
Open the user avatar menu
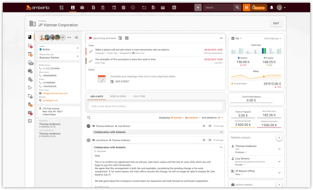pyautogui.click(x=281, y=7)
